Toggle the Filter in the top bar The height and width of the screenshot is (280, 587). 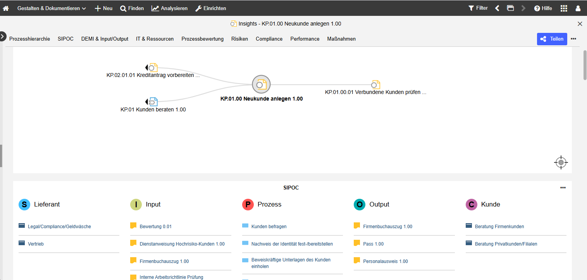click(478, 8)
